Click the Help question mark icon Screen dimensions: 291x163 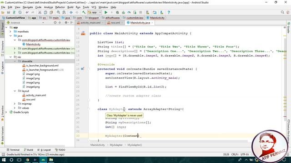pyautogui.click(x=169, y=12)
